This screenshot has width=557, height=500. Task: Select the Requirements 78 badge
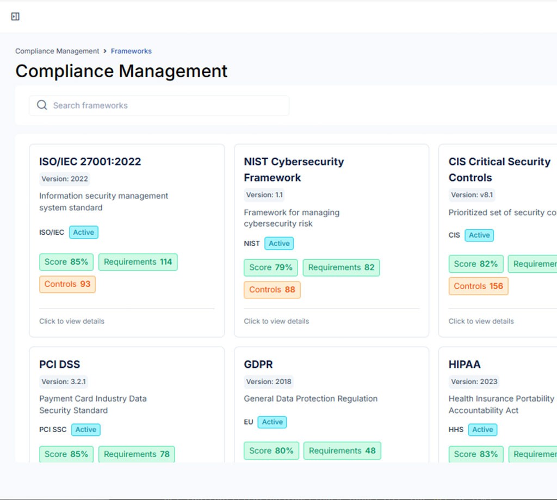[x=137, y=454]
